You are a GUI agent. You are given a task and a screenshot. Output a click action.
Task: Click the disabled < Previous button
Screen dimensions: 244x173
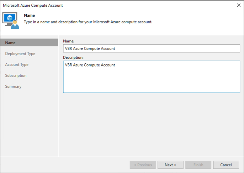point(143,165)
